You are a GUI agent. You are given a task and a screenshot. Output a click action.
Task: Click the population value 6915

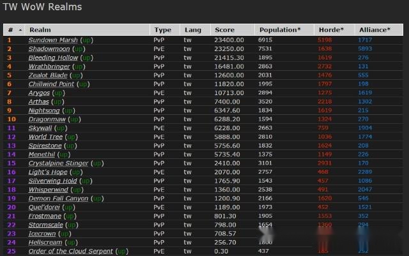[x=265, y=40]
